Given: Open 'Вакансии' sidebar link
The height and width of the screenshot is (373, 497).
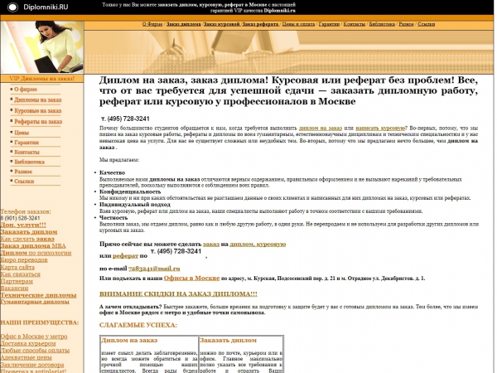Looking at the screenshot, I should (x=14, y=288).
